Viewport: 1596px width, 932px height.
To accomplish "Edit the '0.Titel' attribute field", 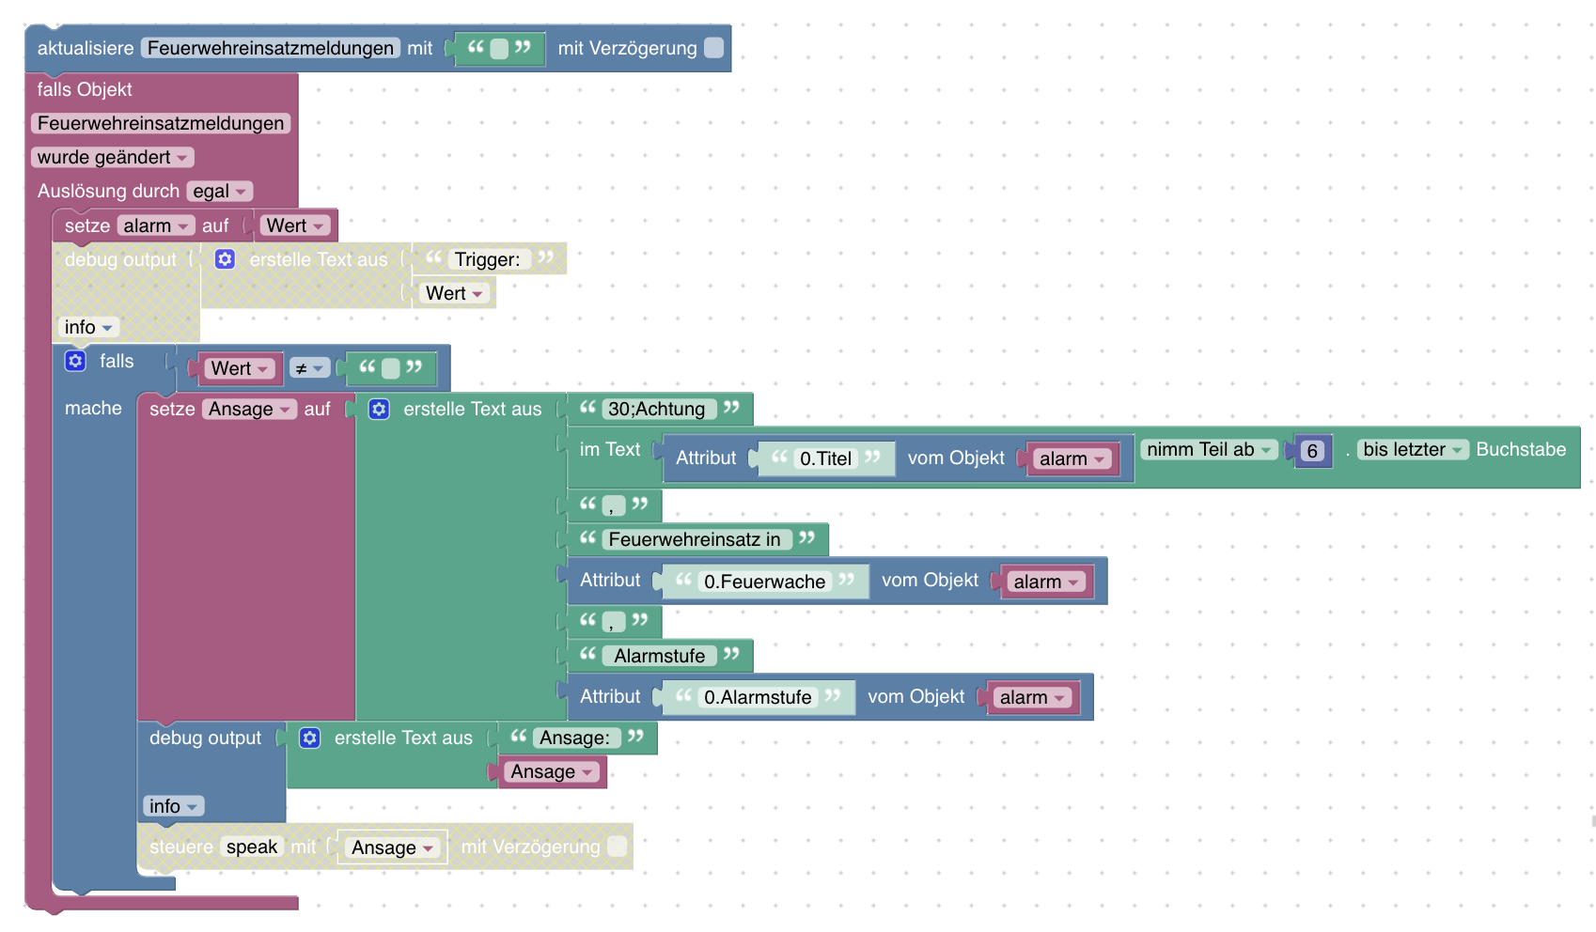I will (x=826, y=458).
